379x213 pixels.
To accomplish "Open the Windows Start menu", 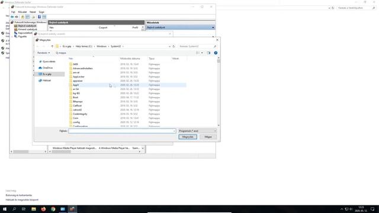I will point(5,209).
